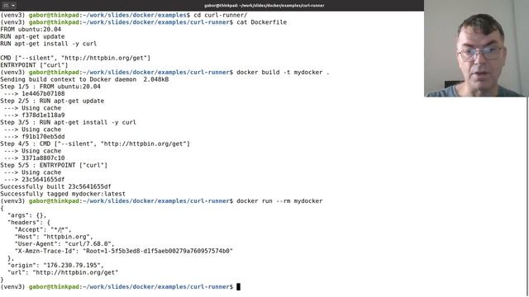Expand the new-tab dropdown arrow
The height and width of the screenshot is (297, 529).
click(13, 6)
